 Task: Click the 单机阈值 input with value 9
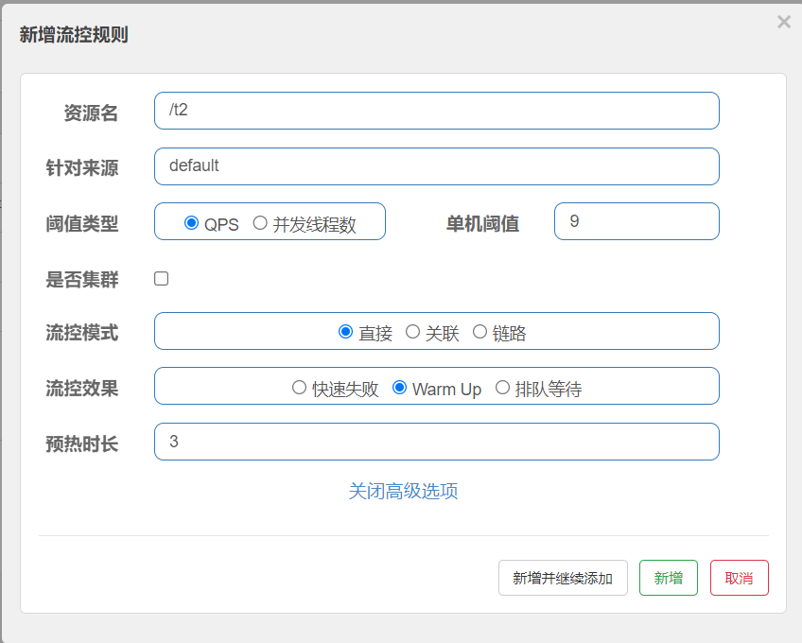coord(636,221)
